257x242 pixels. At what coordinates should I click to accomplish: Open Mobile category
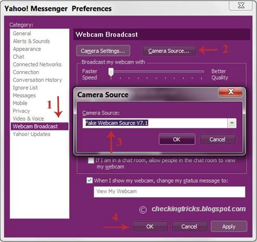[x=20, y=103]
